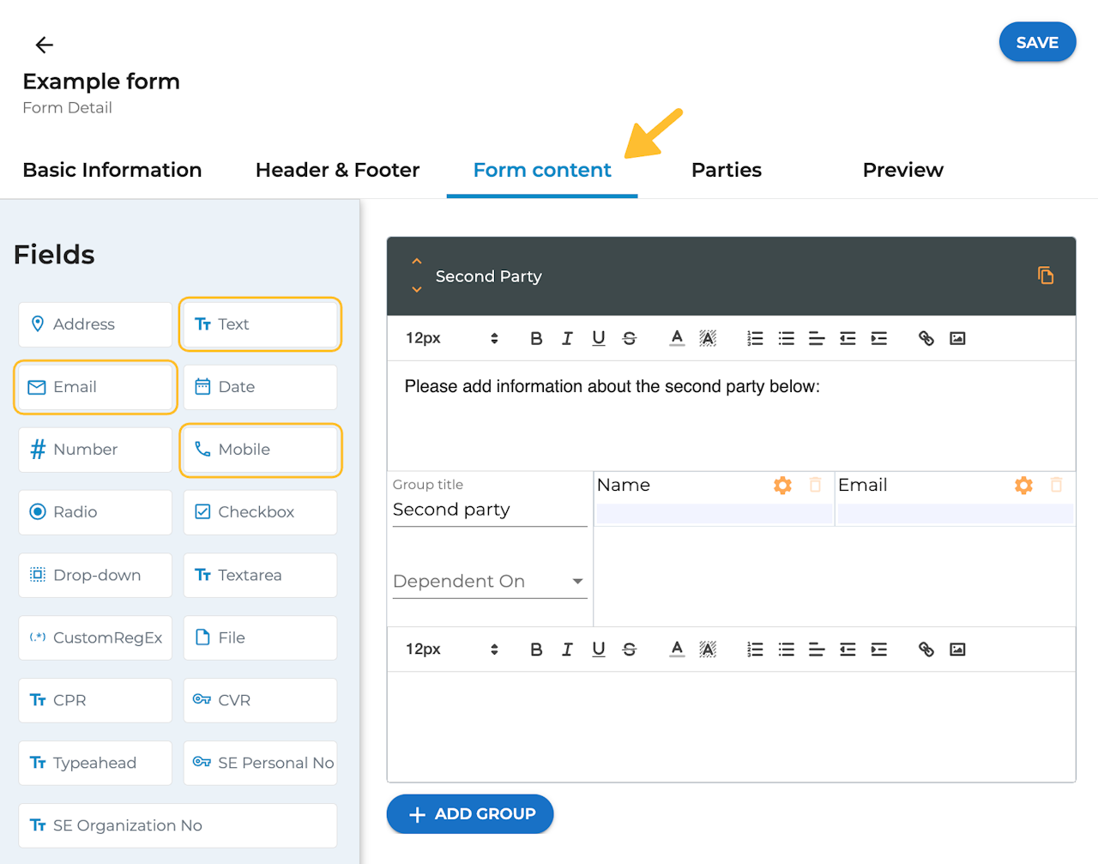
Task: Open the Dependent On dropdown
Action: [x=489, y=582]
